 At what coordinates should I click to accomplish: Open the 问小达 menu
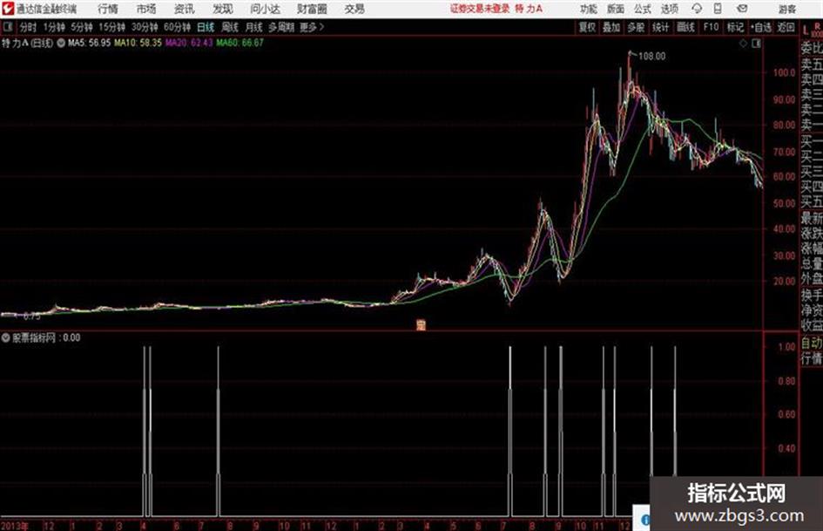tap(265, 9)
